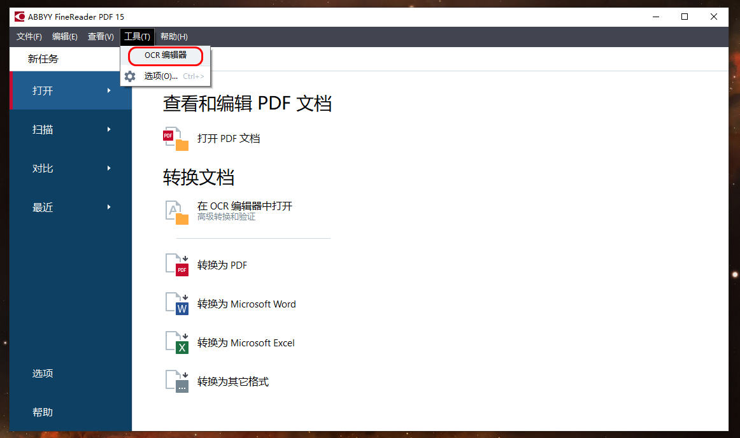The height and width of the screenshot is (438, 740).
Task: Click the 转换为 Microsoft Excel task
Action: pos(245,343)
